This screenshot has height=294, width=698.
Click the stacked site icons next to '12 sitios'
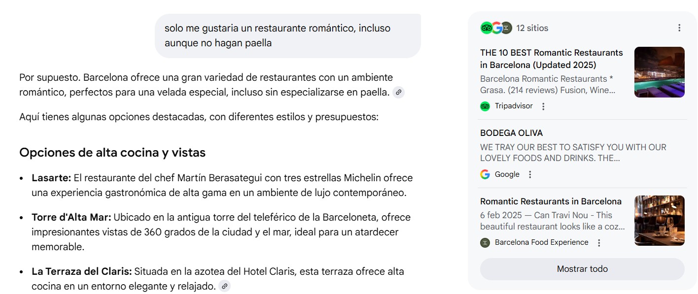[x=496, y=28]
